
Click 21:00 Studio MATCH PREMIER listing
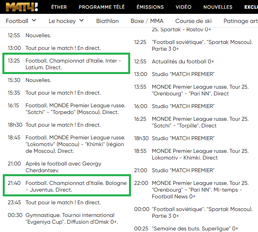point(174,170)
